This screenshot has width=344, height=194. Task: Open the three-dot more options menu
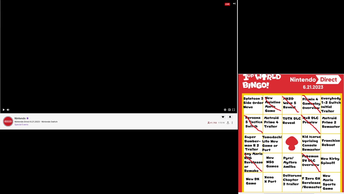(x=232, y=123)
